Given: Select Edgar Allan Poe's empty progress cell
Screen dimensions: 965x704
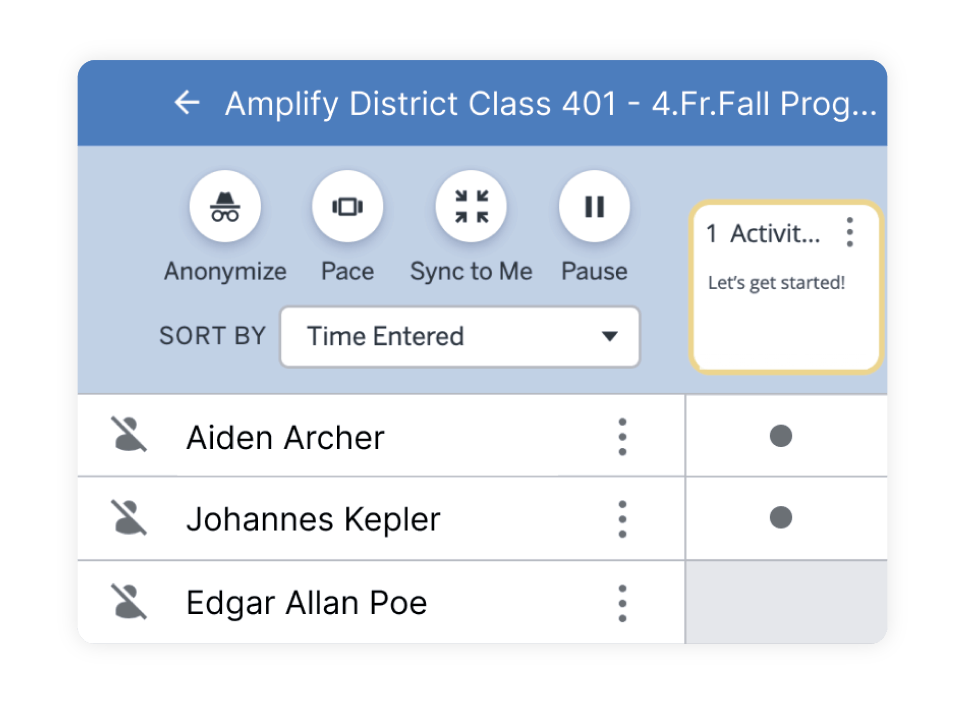Looking at the screenshot, I should (786, 602).
